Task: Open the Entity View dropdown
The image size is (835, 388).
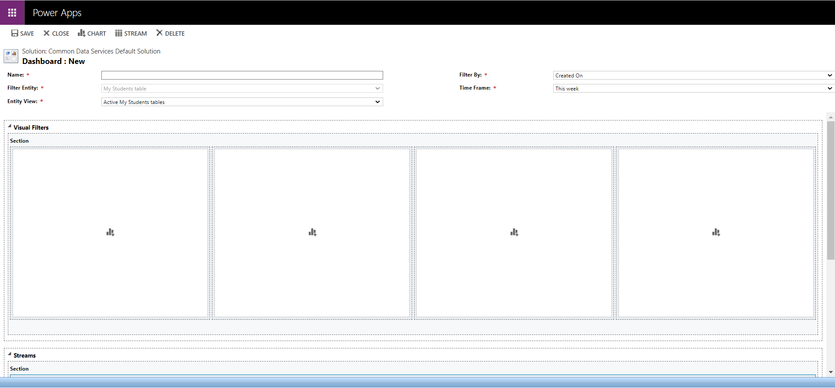Action: (x=242, y=102)
